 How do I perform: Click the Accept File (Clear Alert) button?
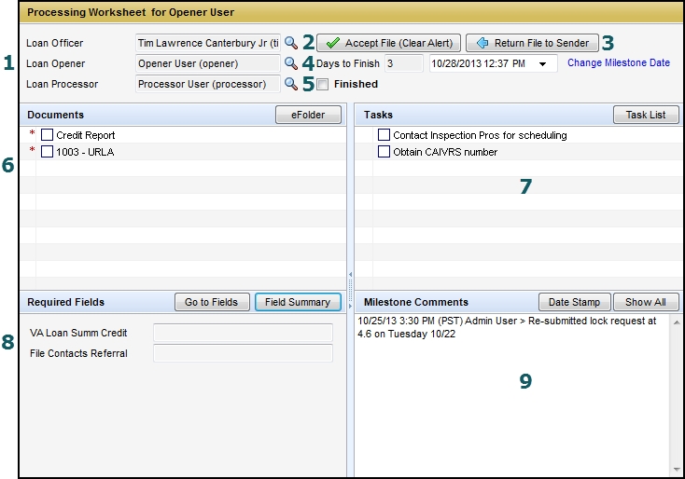[x=388, y=43]
